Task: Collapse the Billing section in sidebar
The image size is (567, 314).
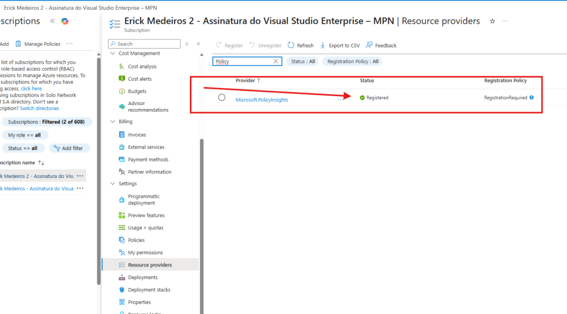Action: tap(113, 122)
